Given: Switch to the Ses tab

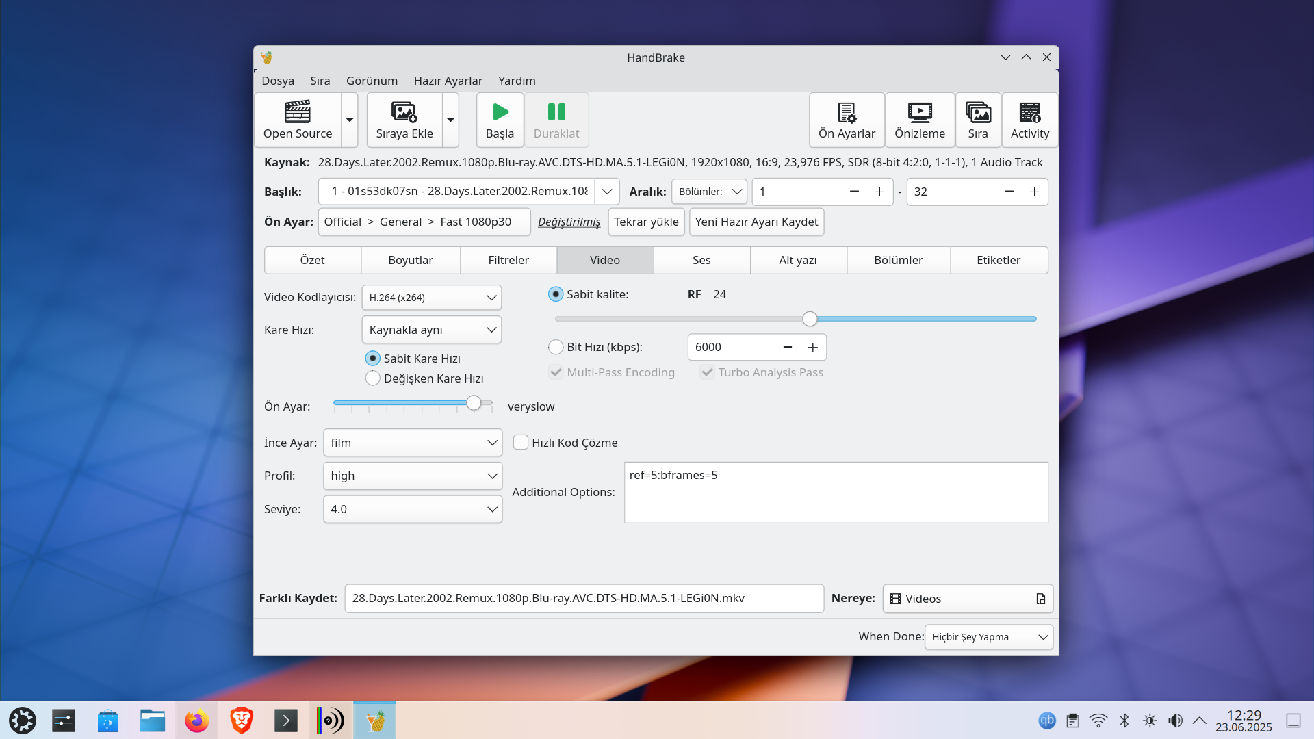Looking at the screenshot, I should coord(701,260).
